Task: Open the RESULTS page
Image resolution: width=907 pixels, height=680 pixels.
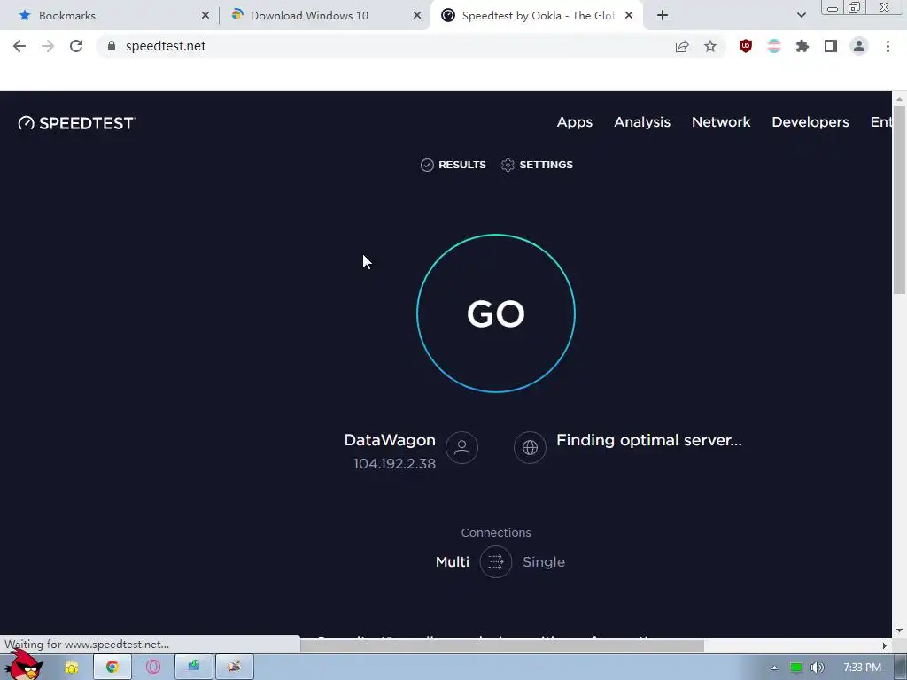Action: click(x=453, y=165)
